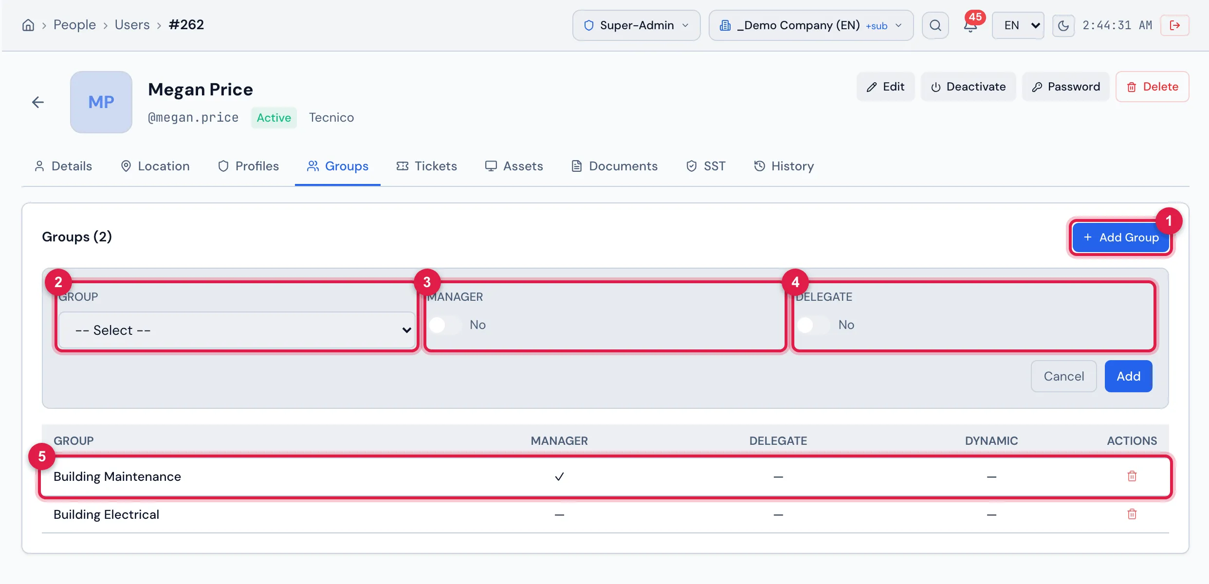Open the Tickets tab

coord(427,166)
